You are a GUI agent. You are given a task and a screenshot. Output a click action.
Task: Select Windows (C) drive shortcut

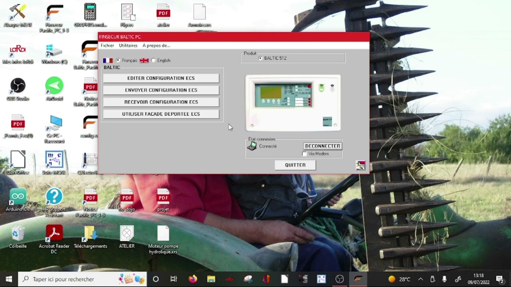[54, 54]
